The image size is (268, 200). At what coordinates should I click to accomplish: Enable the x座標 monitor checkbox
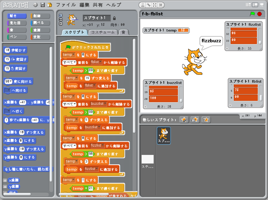[5, 180]
